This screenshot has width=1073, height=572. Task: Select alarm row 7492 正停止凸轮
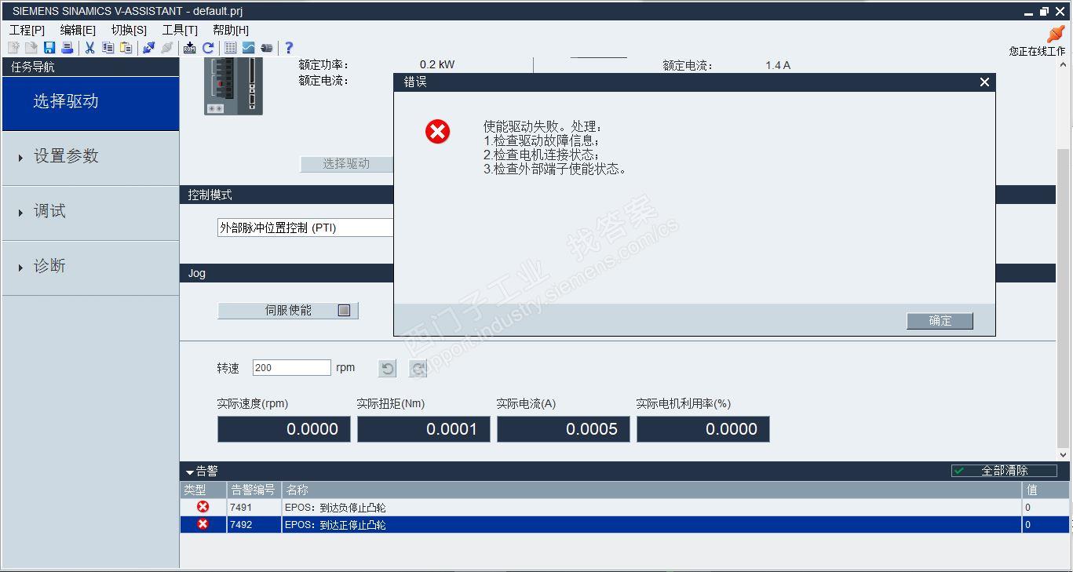[x=625, y=525]
